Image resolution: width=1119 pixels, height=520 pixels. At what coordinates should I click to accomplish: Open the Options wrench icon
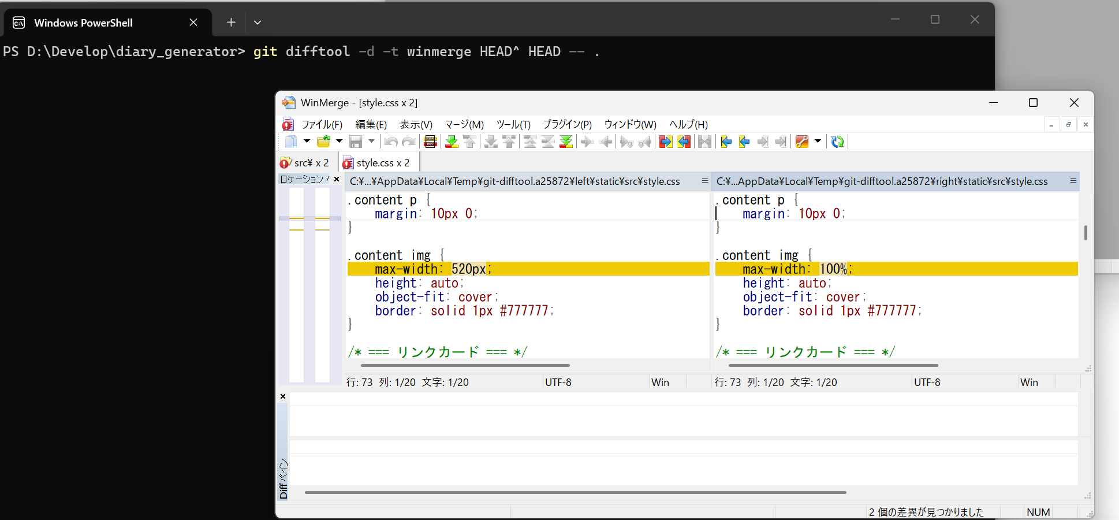click(802, 142)
